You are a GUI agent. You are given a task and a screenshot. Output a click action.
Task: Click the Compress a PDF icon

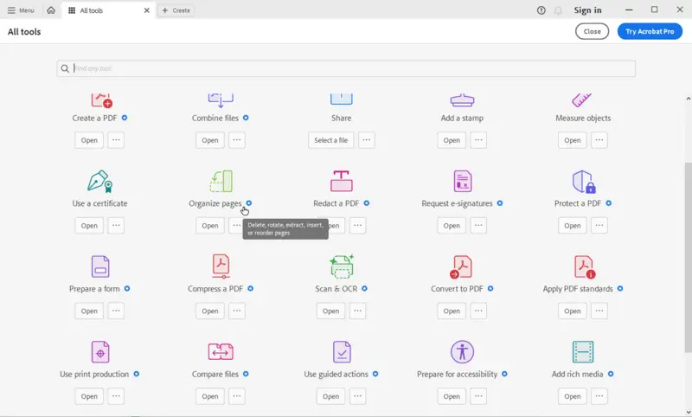click(x=221, y=266)
